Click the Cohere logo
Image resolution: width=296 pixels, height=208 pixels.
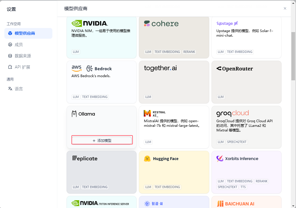pos(161,24)
